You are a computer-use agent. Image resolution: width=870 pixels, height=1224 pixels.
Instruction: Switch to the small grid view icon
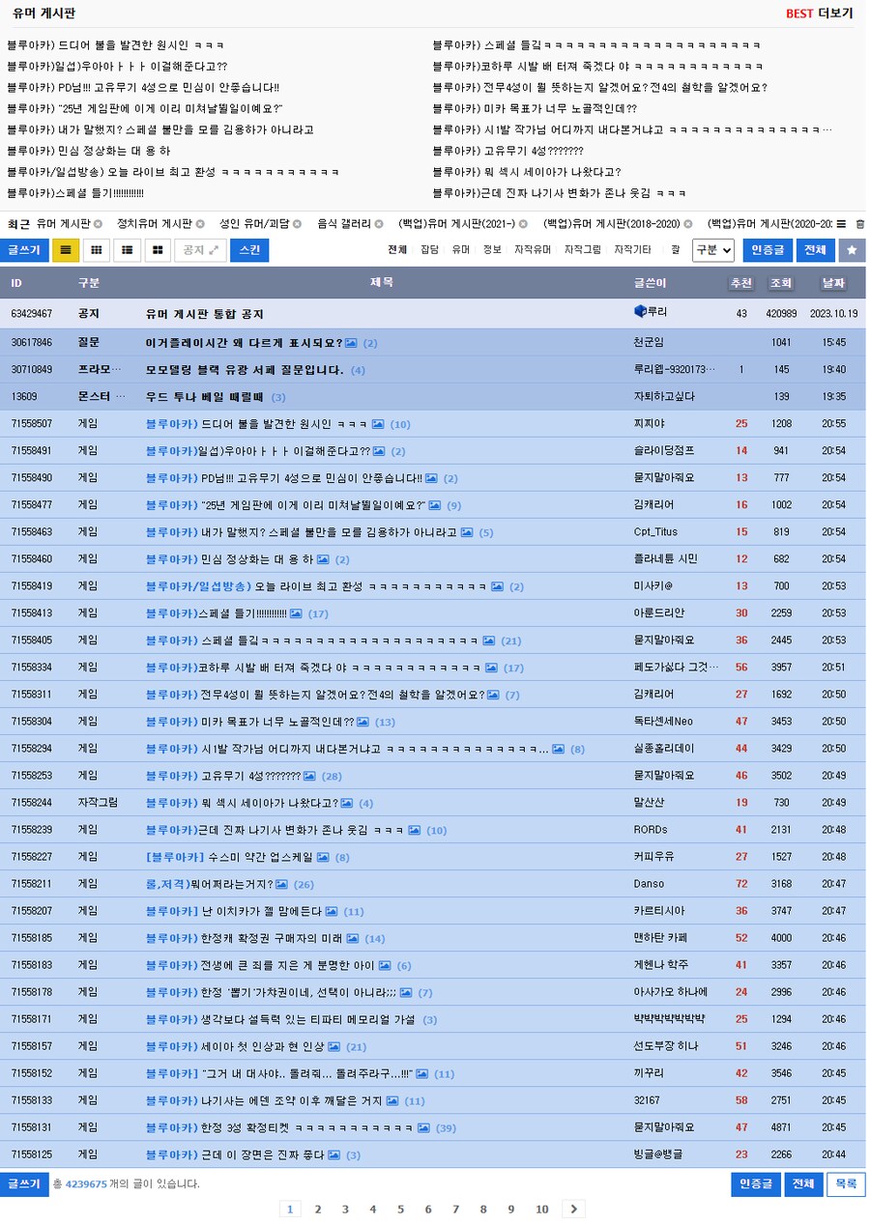click(x=96, y=250)
